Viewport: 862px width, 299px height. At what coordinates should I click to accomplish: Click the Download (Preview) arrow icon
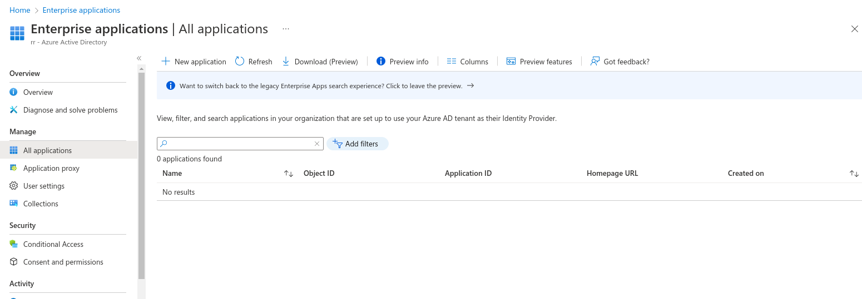286,61
